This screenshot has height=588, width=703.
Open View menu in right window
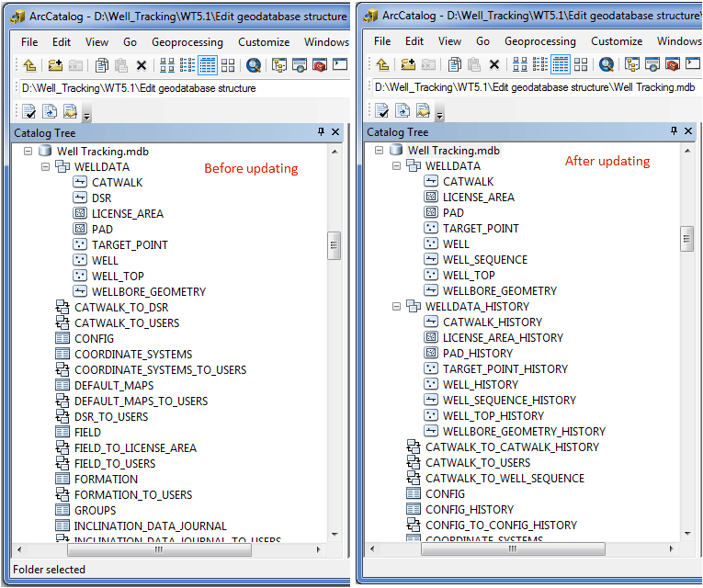pyautogui.click(x=449, y=41)
